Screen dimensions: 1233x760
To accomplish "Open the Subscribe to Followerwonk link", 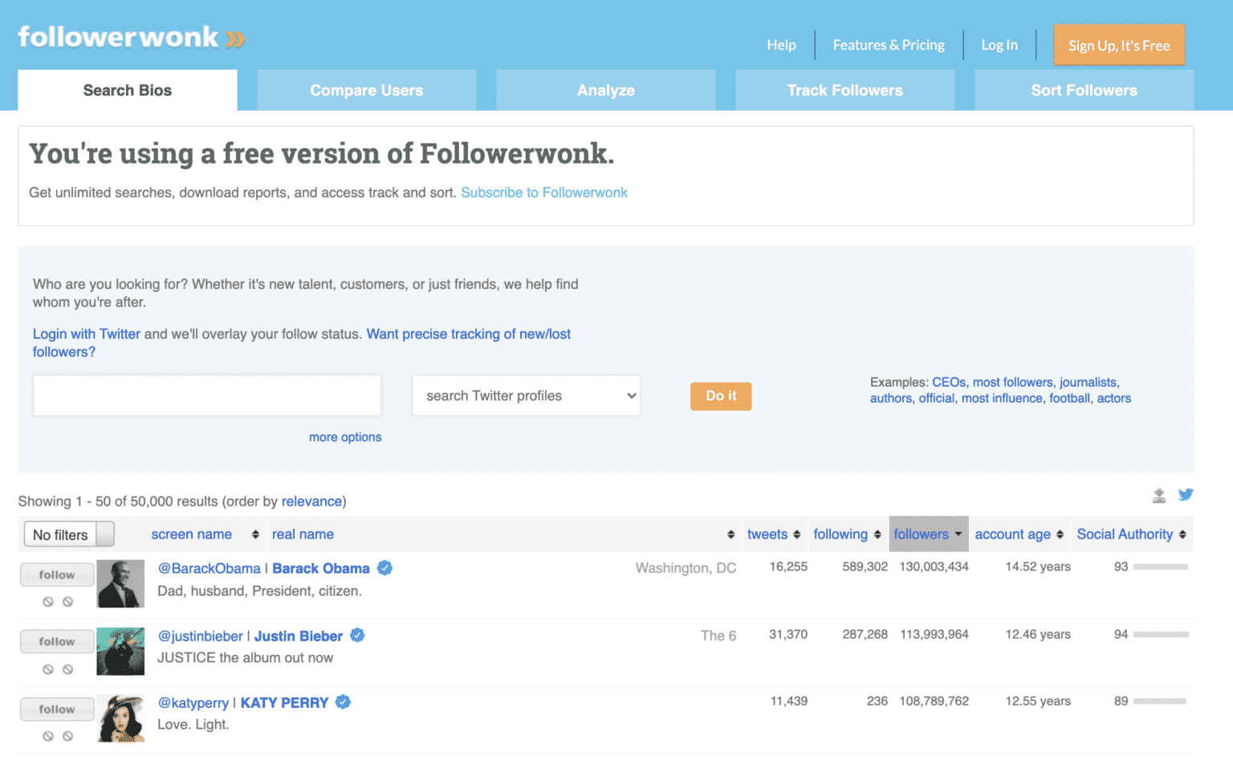I will 544,192.
